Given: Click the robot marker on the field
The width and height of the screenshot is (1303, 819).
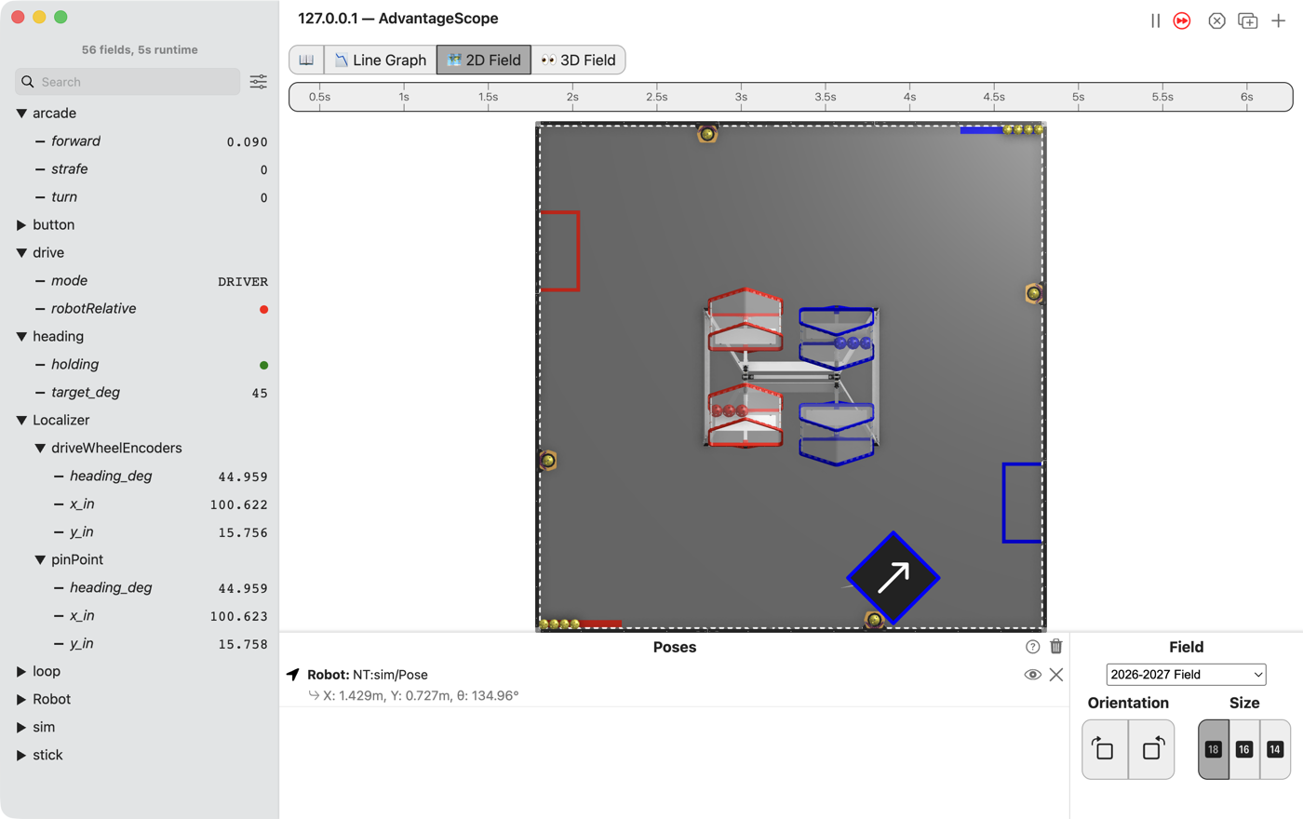Looking at the screenshot, I should [x=893, y=578].
